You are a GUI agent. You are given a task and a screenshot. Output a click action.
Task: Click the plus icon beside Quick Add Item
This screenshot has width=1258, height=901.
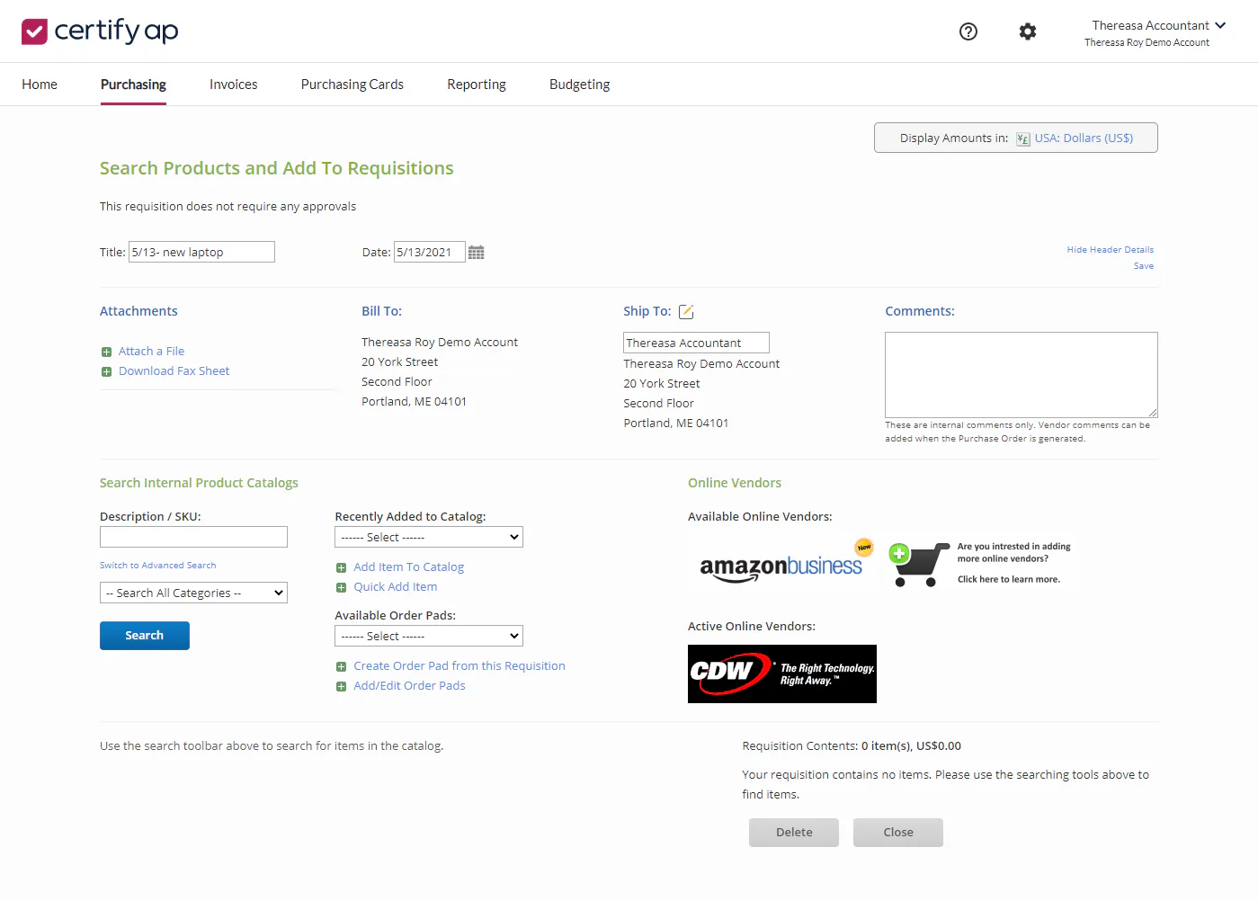click(341, 587)
